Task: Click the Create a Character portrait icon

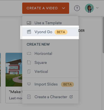Action: pyautogui.click(x=29, y=97)
